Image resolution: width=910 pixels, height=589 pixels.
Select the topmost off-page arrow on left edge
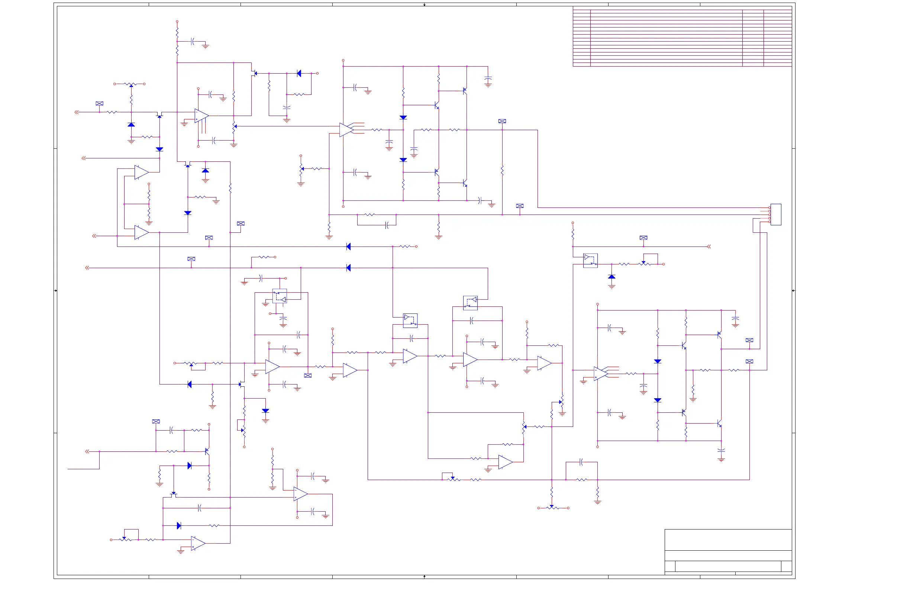point(77,112)
